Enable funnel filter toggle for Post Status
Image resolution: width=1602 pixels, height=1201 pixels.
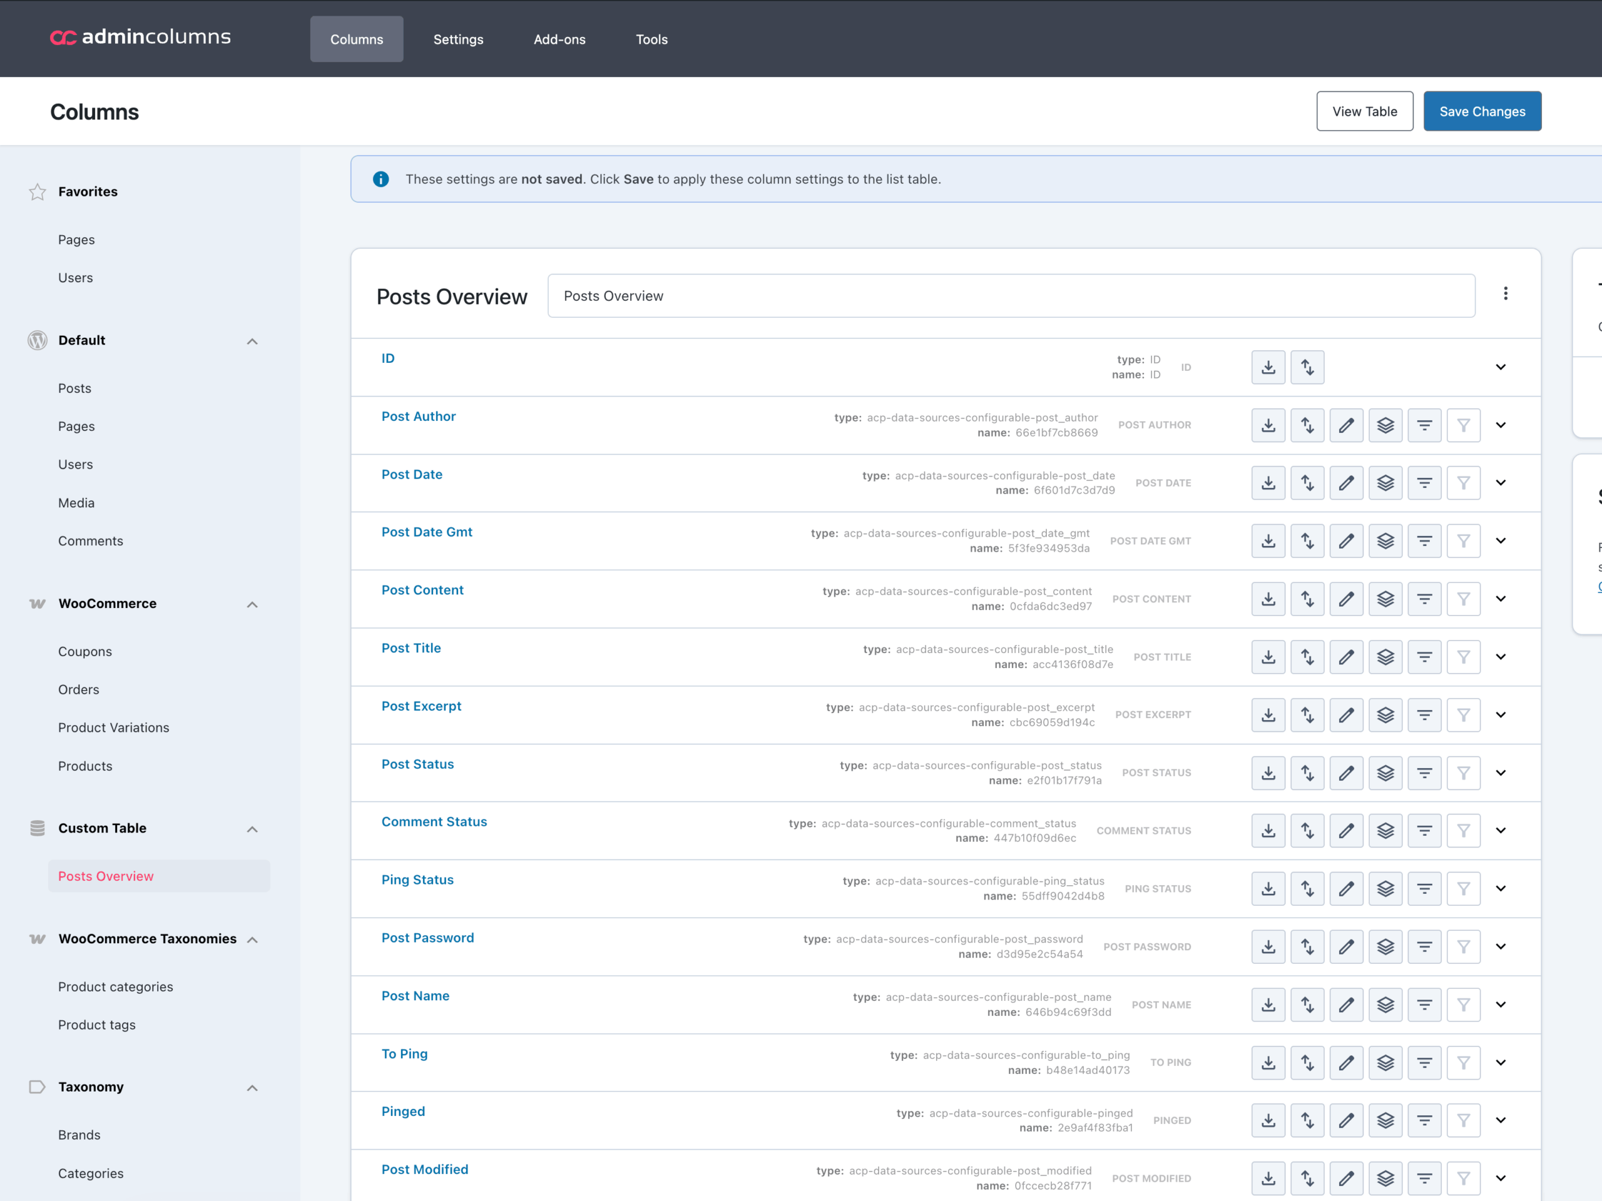pyautogui.click(x=1464, y=773)
